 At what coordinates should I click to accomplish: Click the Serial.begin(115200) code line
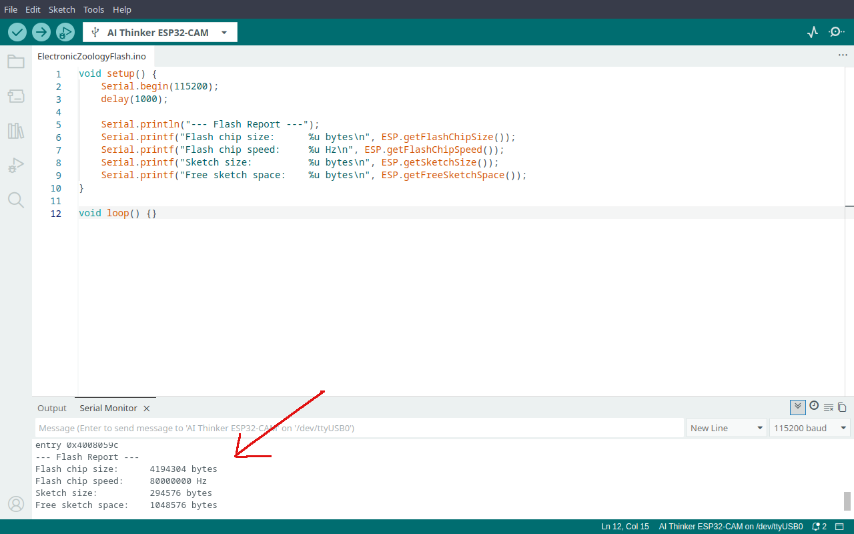[160, 86]
